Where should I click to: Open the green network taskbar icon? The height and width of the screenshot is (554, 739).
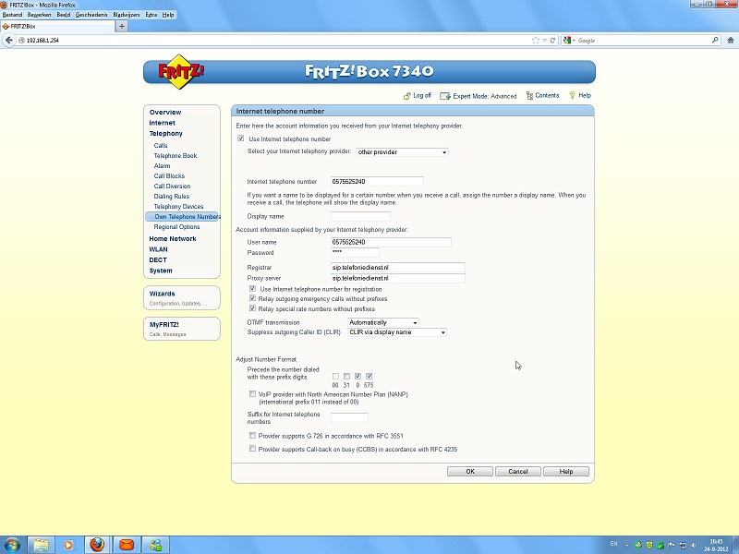(x=155, y=545)
